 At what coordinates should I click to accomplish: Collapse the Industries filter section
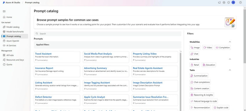pos(230,59)
